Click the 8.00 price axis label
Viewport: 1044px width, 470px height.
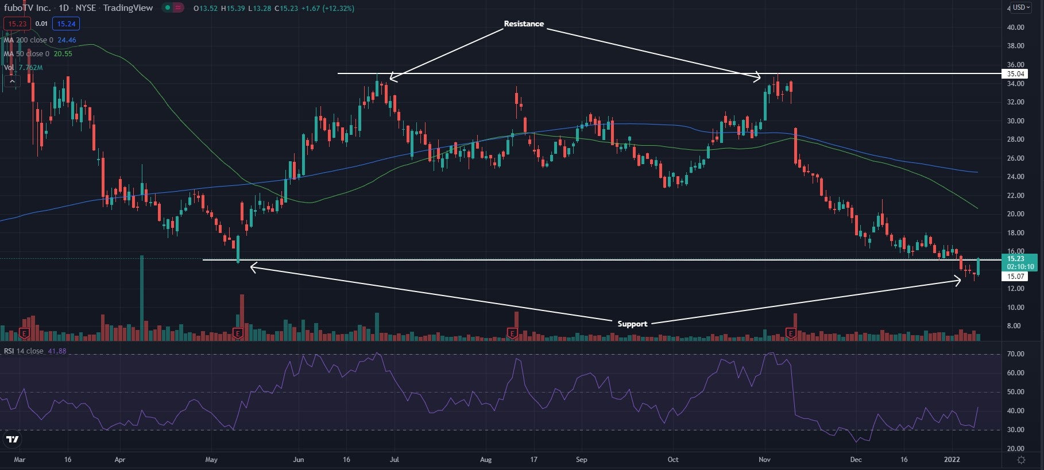pyautogui.click(x=1014, y=326)
